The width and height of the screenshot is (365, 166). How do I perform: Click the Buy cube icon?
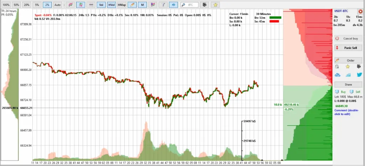point(337,92)
